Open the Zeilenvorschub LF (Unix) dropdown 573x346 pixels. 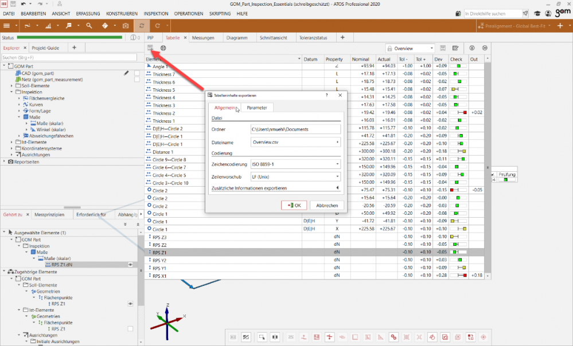[x=295, y=176]
